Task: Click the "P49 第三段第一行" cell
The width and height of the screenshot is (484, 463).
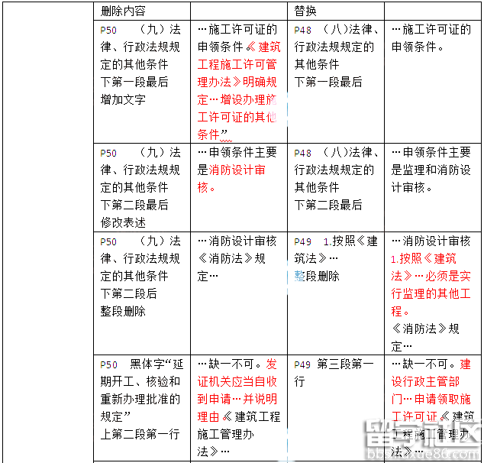Action: pyautogui.click(x=334, y=372)
